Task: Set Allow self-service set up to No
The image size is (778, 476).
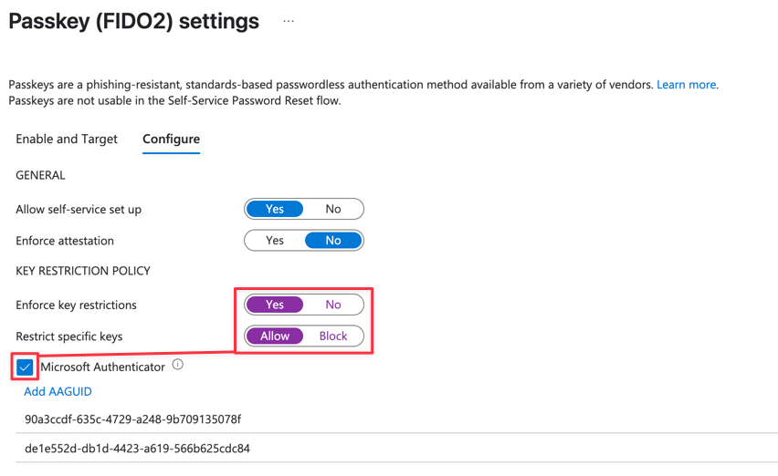Action: [x=333, y=209]
